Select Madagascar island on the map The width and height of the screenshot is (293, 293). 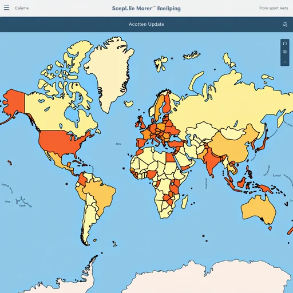pos(185,201)
